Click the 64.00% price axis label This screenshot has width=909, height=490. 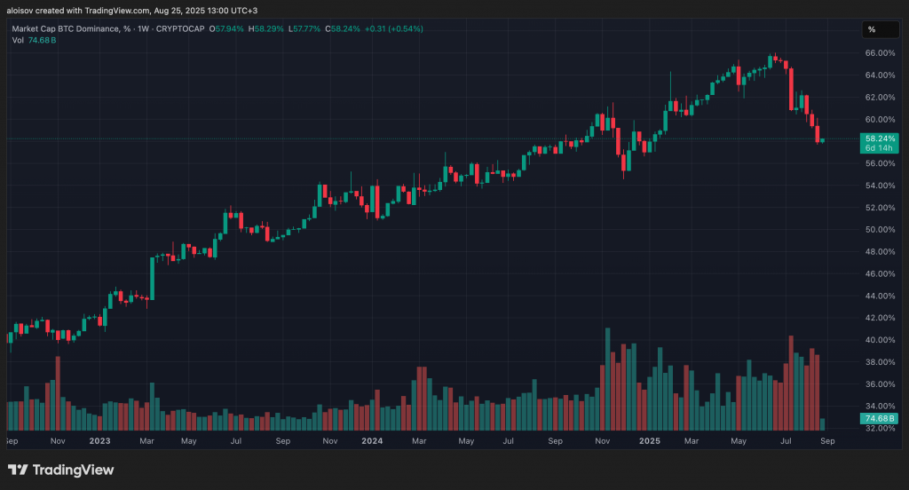coord(880,75)
